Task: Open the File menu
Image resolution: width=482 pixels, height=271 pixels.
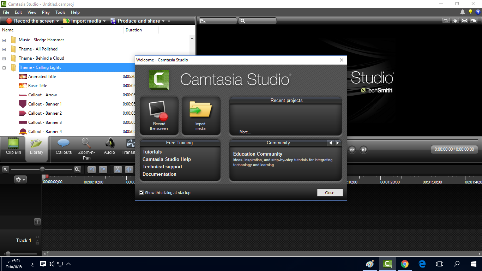Action: (6, 12)
